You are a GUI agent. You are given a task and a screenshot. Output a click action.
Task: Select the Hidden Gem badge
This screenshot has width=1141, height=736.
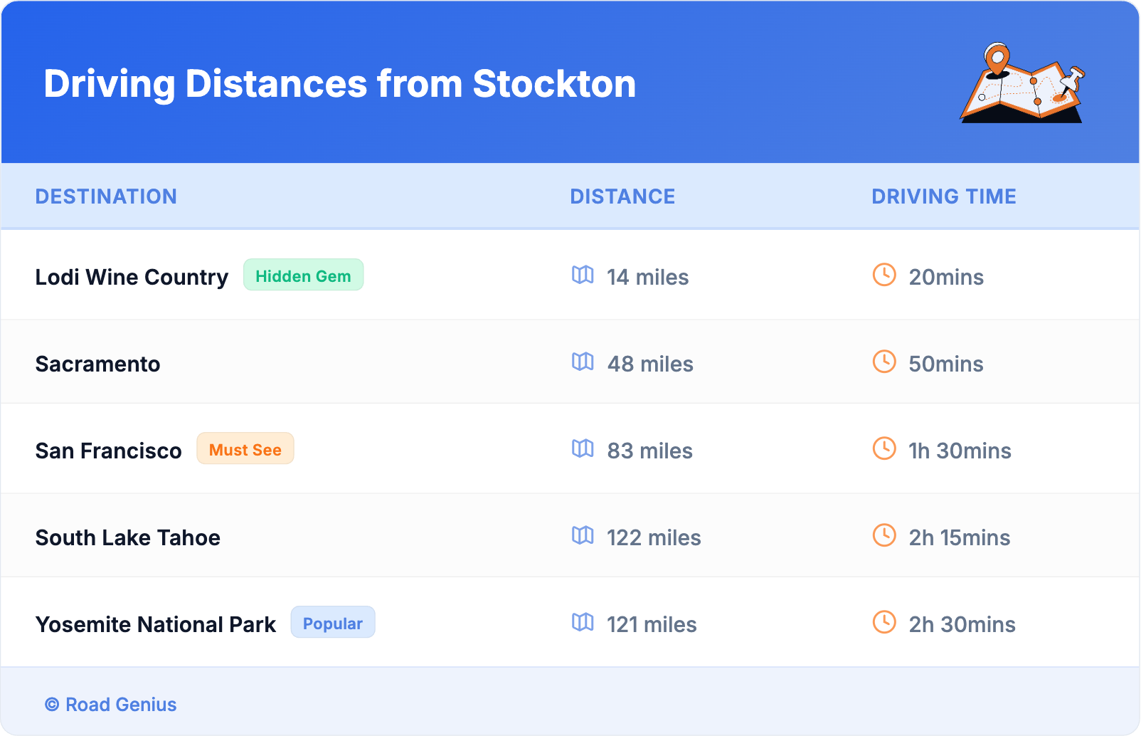[x=303, y=275]
